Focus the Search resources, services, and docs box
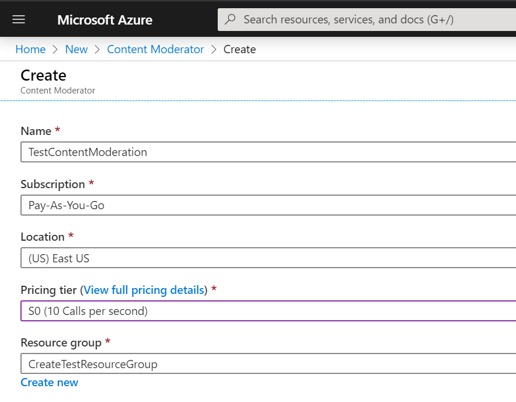This screenshot has height=402, width=516. coord(367,19)
